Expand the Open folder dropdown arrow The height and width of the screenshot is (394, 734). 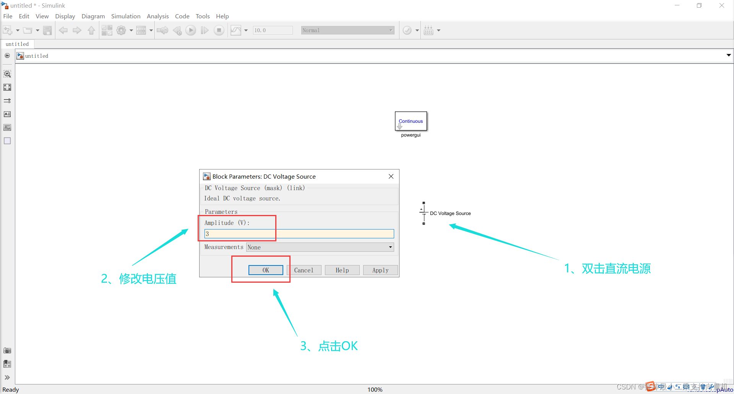pos(37,30)
